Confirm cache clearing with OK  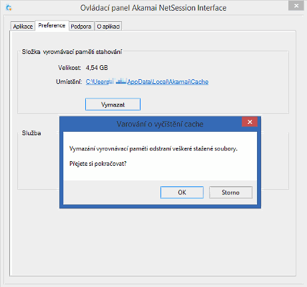coord(182,192)
